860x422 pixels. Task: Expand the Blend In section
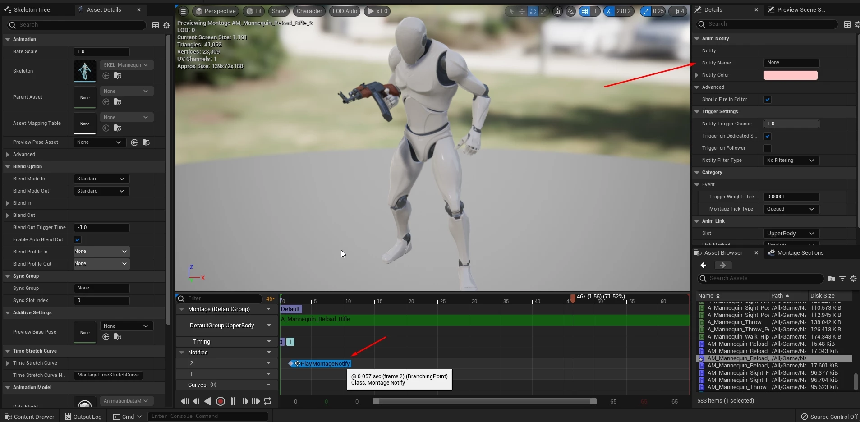[x=8, y=203]
